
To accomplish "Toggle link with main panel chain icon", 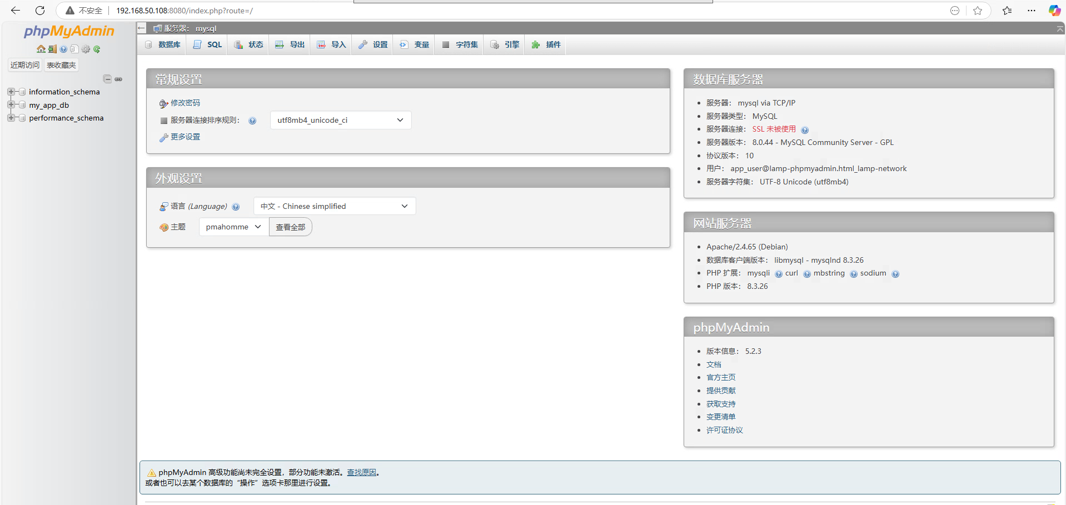I will point(118,79).
